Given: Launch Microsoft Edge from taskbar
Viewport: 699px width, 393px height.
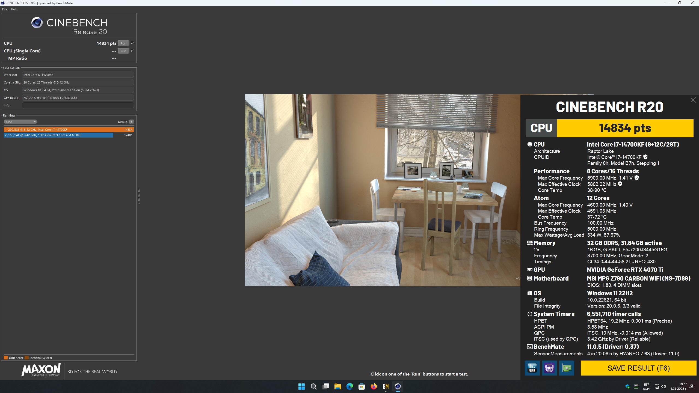Looking at the screenshot, I should (349, 386).
